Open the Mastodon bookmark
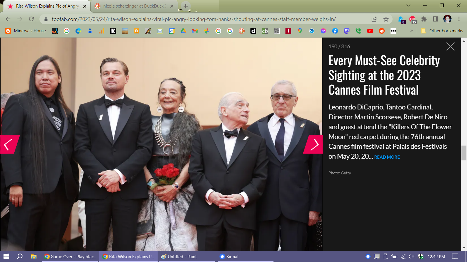This screenshot has height=262, width=467. coord(347,31)
